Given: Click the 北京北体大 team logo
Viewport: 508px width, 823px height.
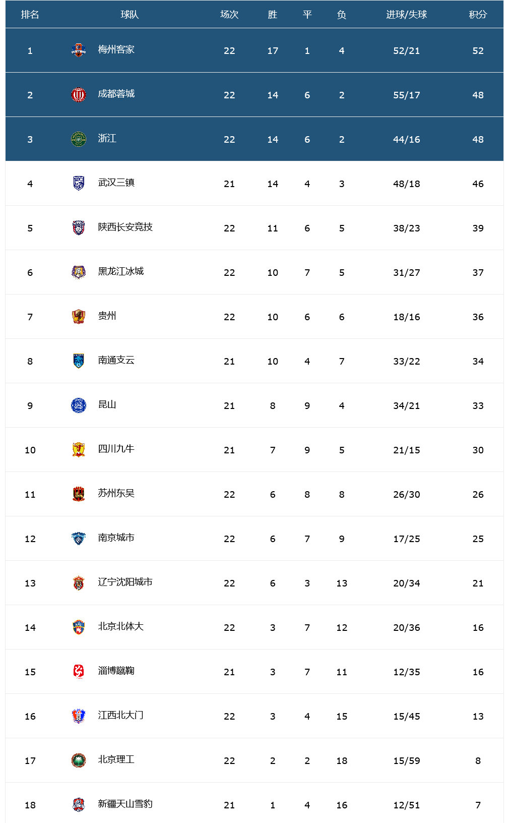Looking at the screenshot, I should click(x=79, y=627).
